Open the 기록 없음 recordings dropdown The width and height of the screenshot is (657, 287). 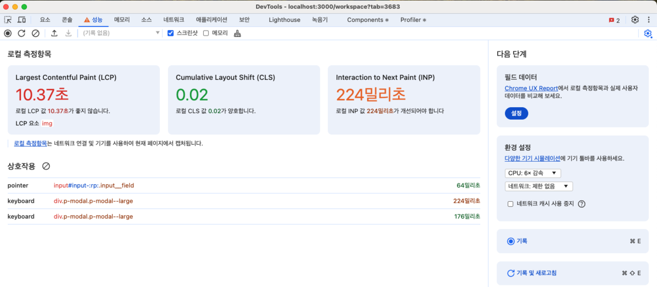point(120,33)
